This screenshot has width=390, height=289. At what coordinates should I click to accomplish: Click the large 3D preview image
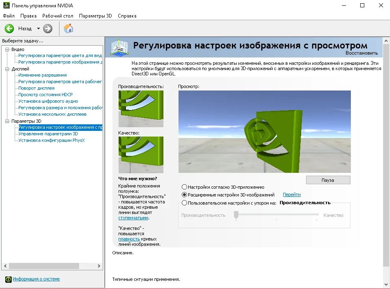point(264,132)
